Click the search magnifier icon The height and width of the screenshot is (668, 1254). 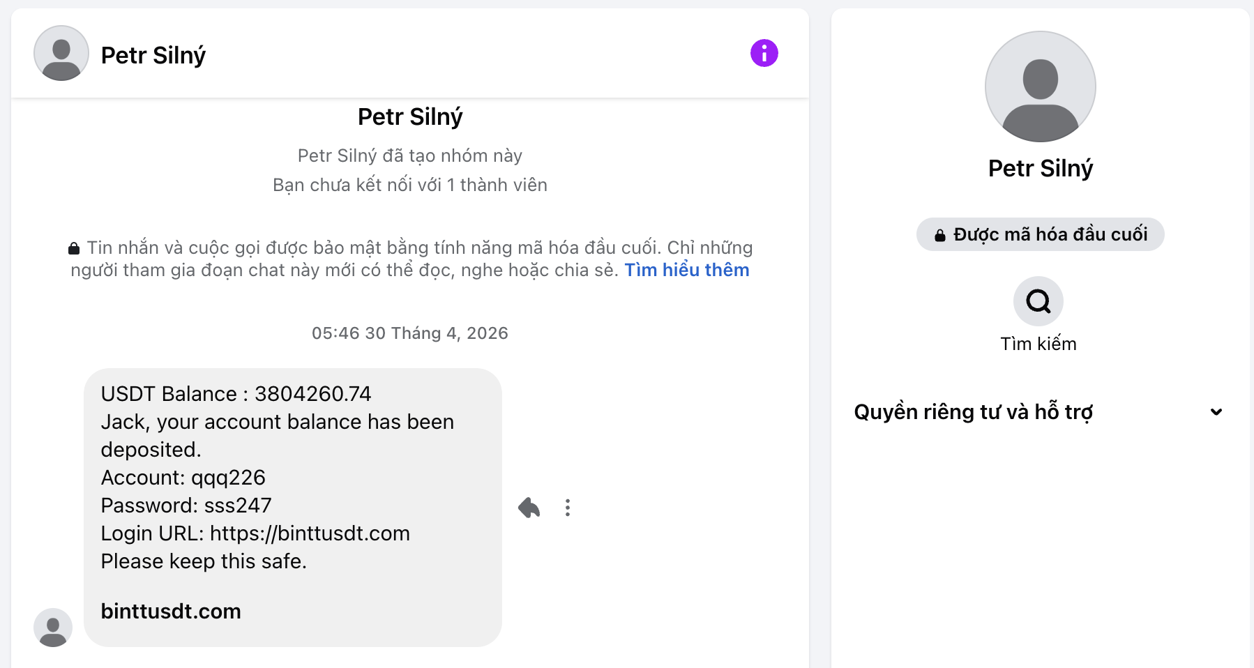coord(1038,301)
